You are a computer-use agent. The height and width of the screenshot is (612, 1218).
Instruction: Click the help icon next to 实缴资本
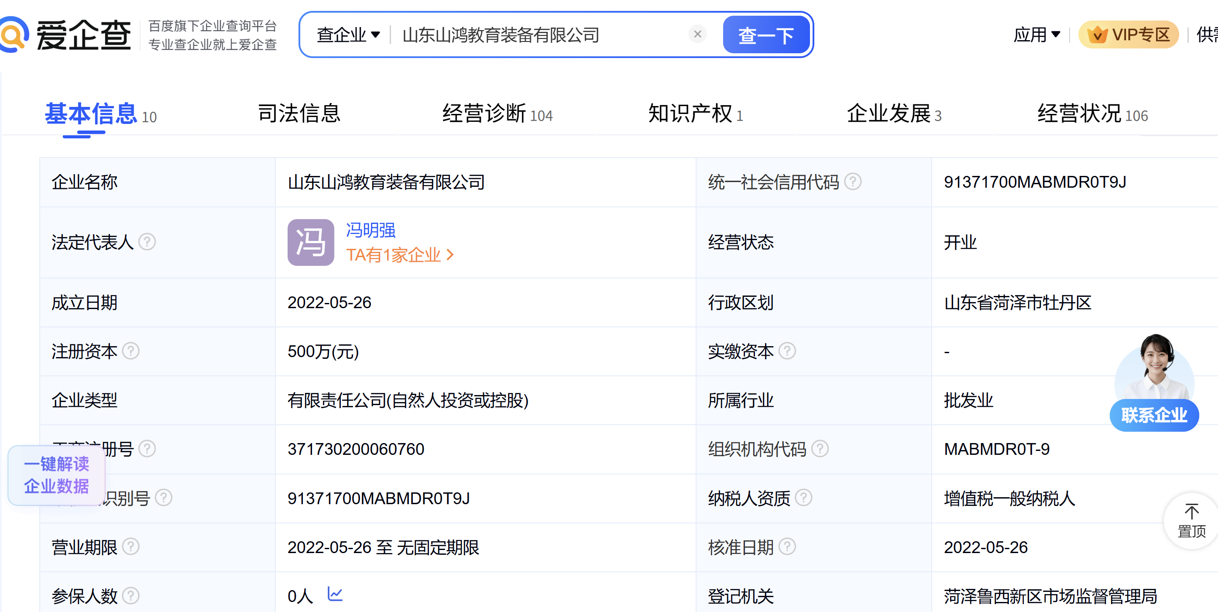787,351
